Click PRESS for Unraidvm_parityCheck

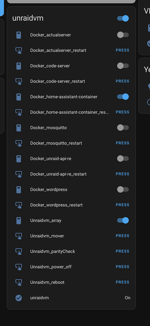(123, 251)
